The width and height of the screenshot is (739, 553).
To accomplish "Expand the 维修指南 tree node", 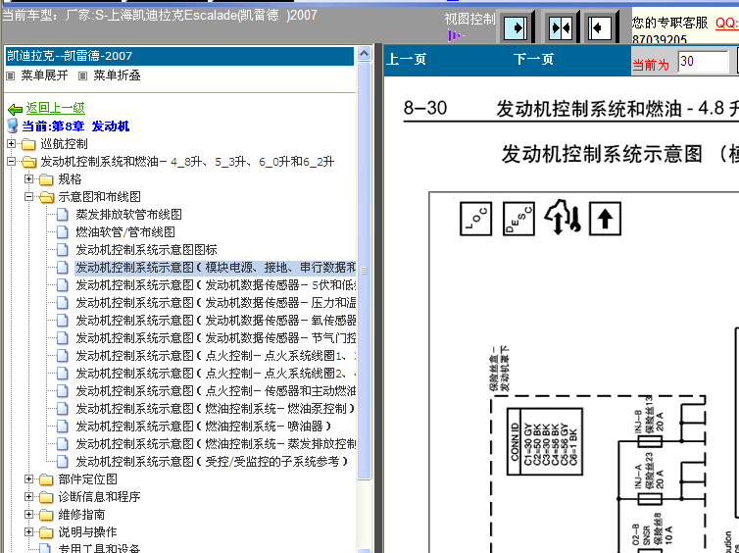I will click(x=28, y=515).
